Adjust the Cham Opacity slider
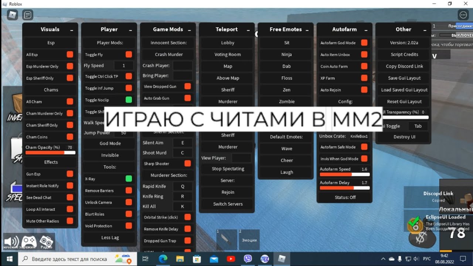Image resolution: width=473 pixels, height=266 pixels. pos(50,152)
